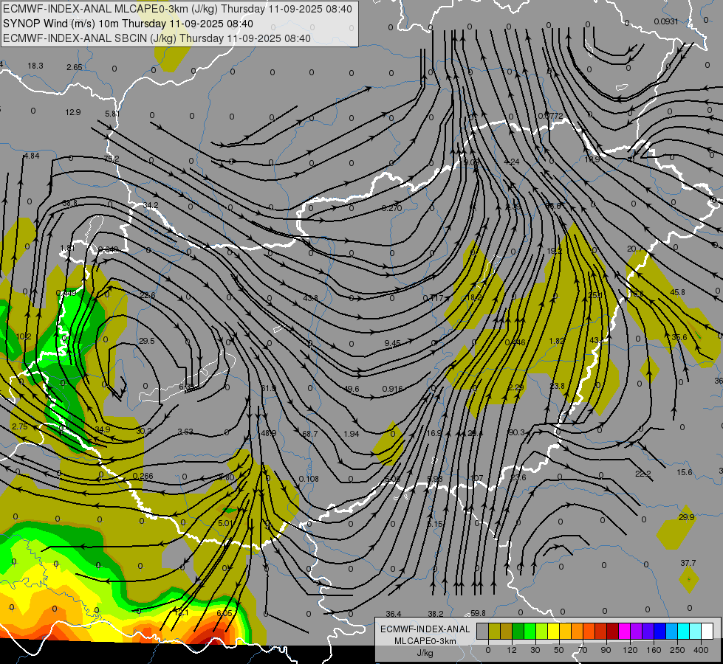
Task: Click the dark red legend swatch
Action: (x=612, y=632)
